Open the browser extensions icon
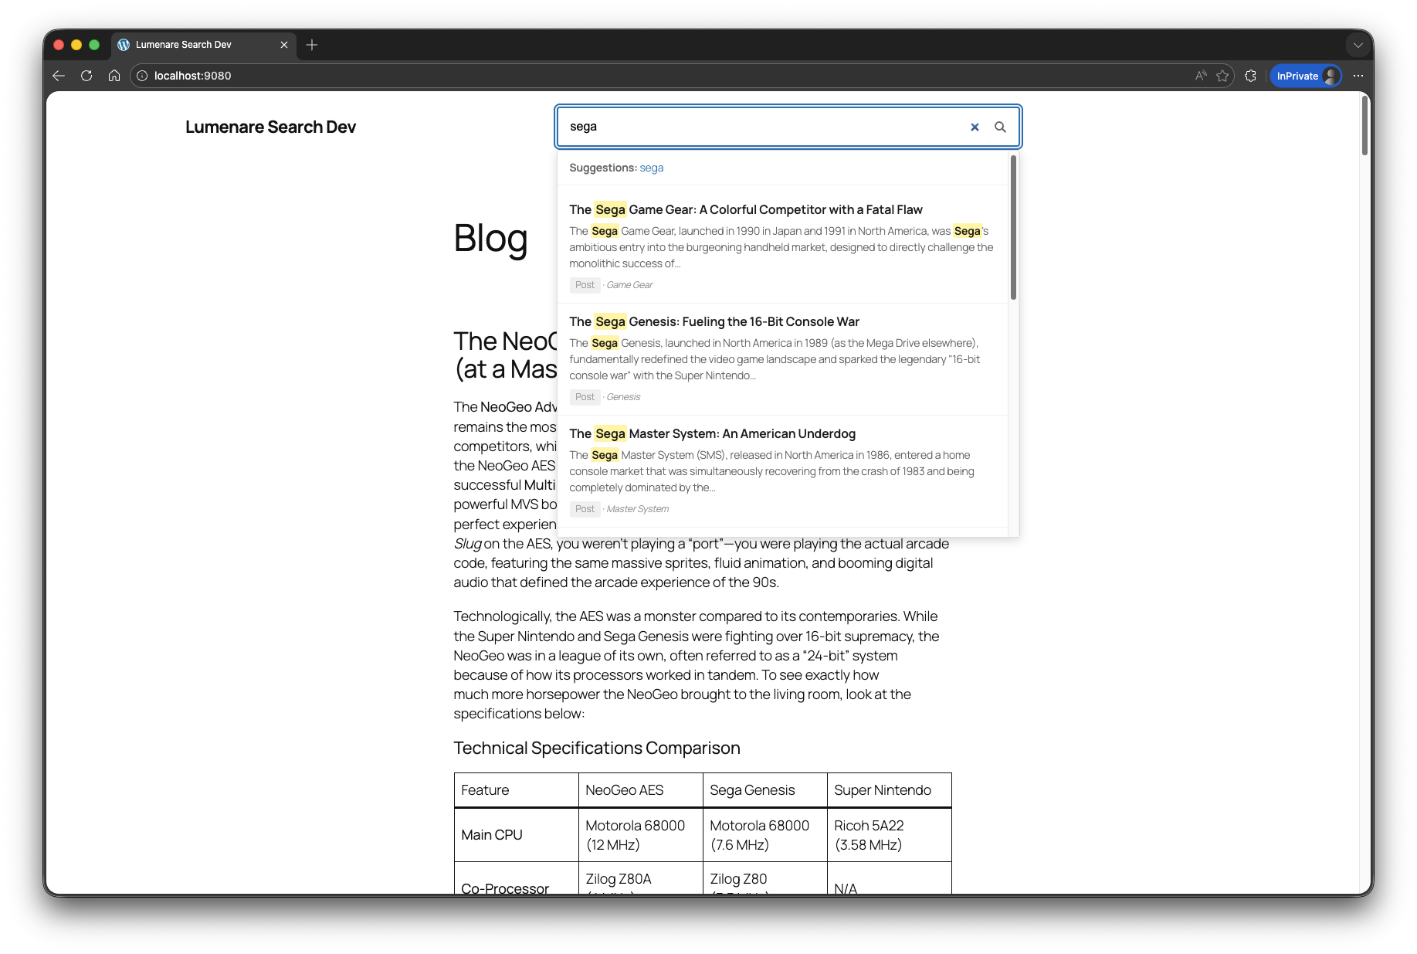This screenshot has height=954, width=1417. click(x=1250, y=76)
